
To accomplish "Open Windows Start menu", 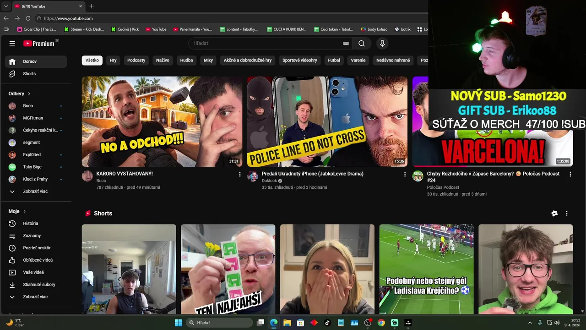I will pyautogui.click(x=178, y=323).
